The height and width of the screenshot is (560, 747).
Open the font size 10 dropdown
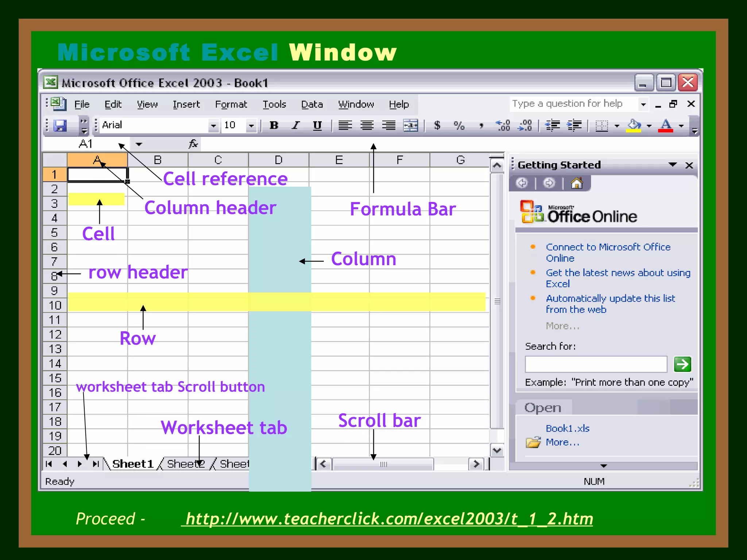251,126
